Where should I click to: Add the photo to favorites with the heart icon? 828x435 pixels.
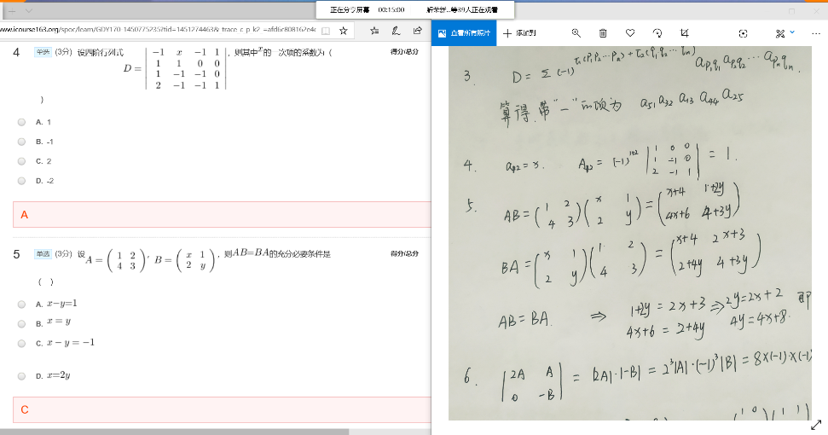[630, 33]
